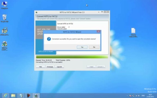
Task: Click the 'Volume Label:' text
Action: pyautogui.click(x=62, y=29)
